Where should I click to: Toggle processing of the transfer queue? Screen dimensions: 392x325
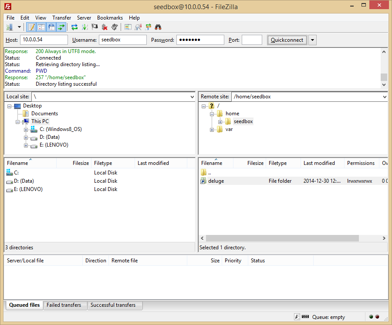[84, 27]
